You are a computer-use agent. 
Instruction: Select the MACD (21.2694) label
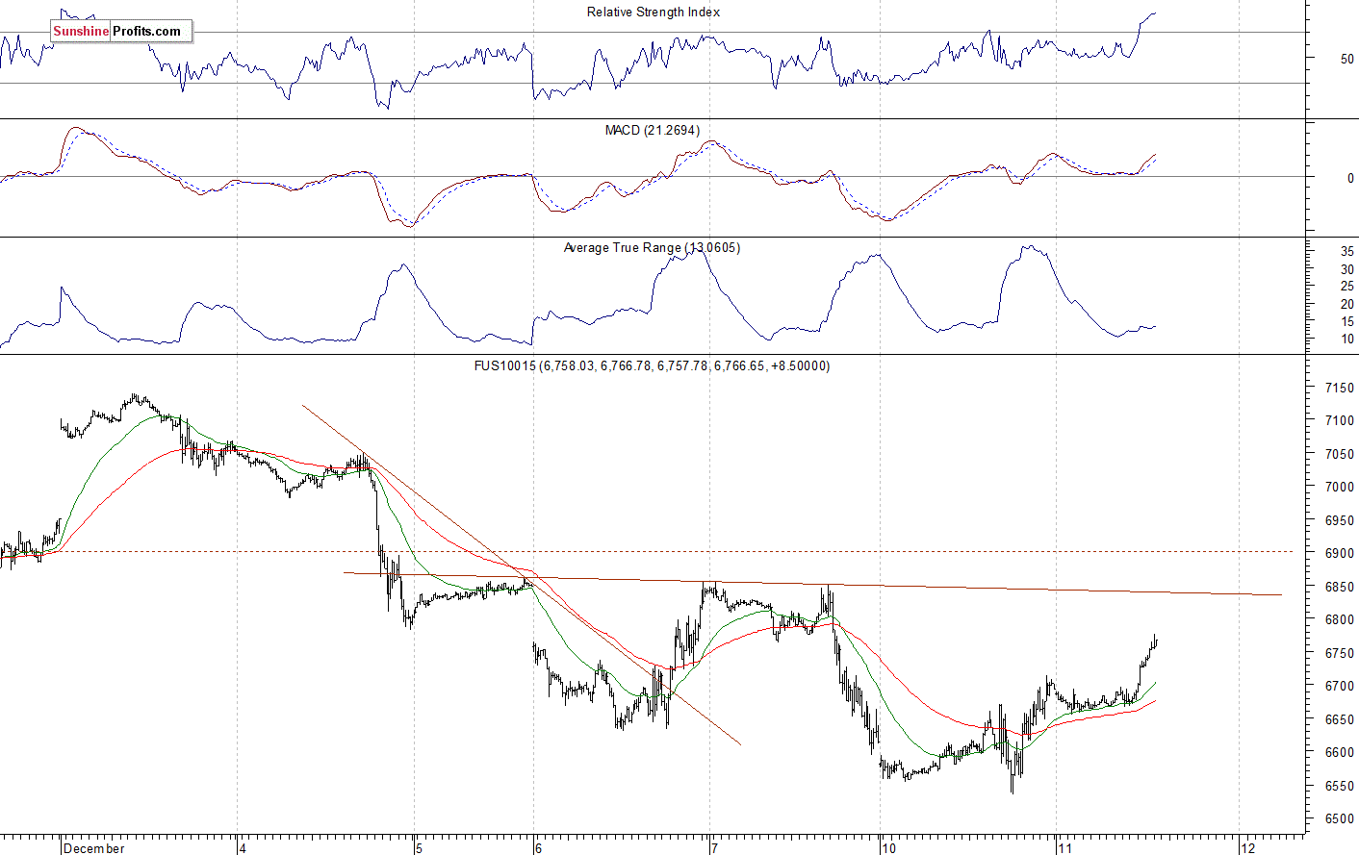[x=653, y=130]
